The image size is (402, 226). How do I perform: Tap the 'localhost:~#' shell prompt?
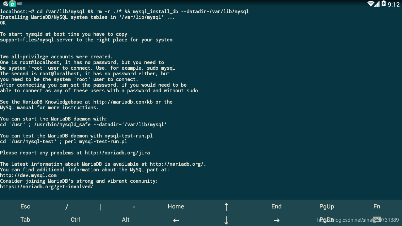tap(17, 12)
